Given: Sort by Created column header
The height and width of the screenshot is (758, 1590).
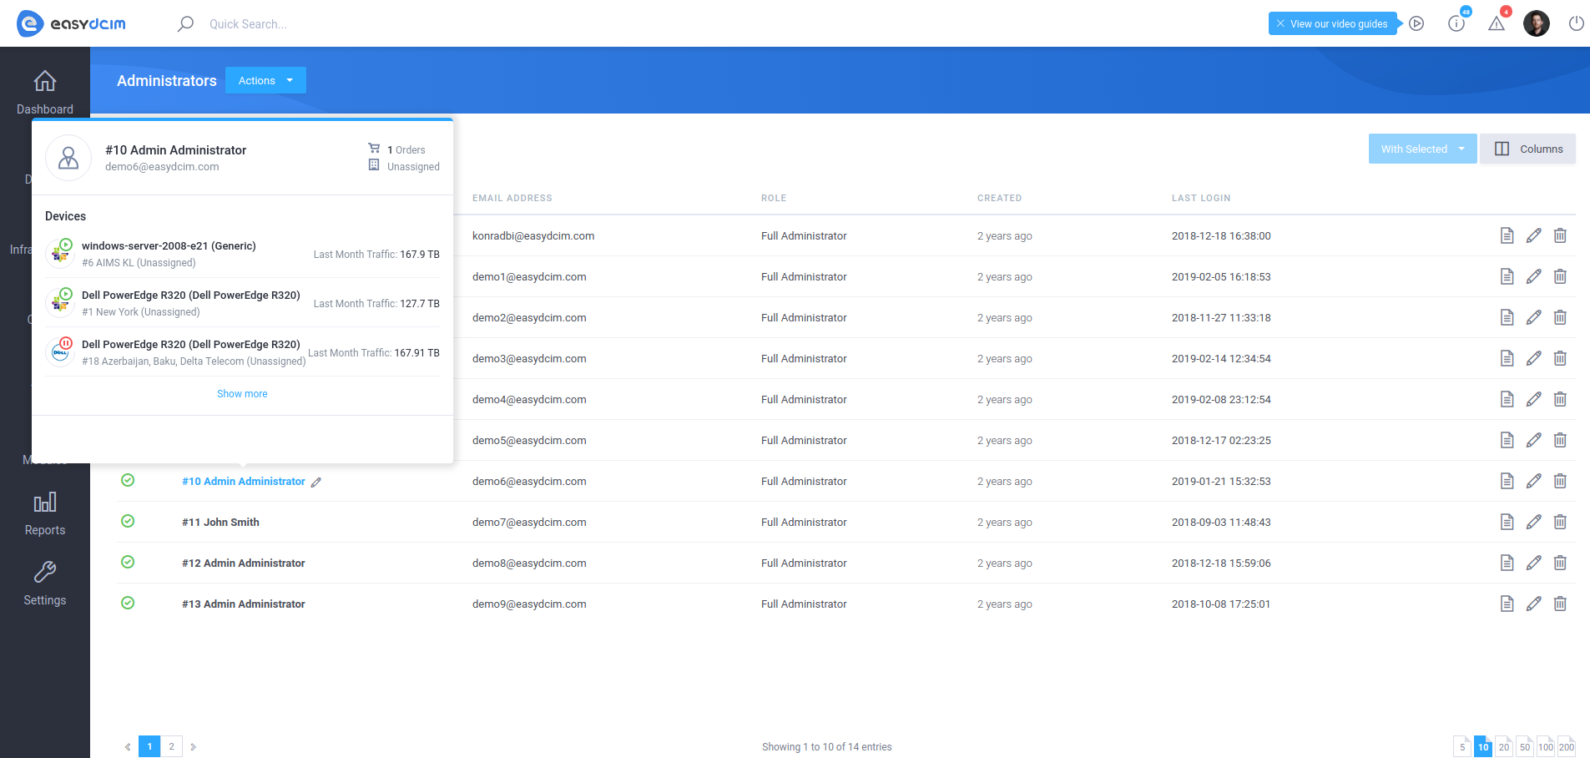Looking at the screenshot, I should [x=999, y=198].
